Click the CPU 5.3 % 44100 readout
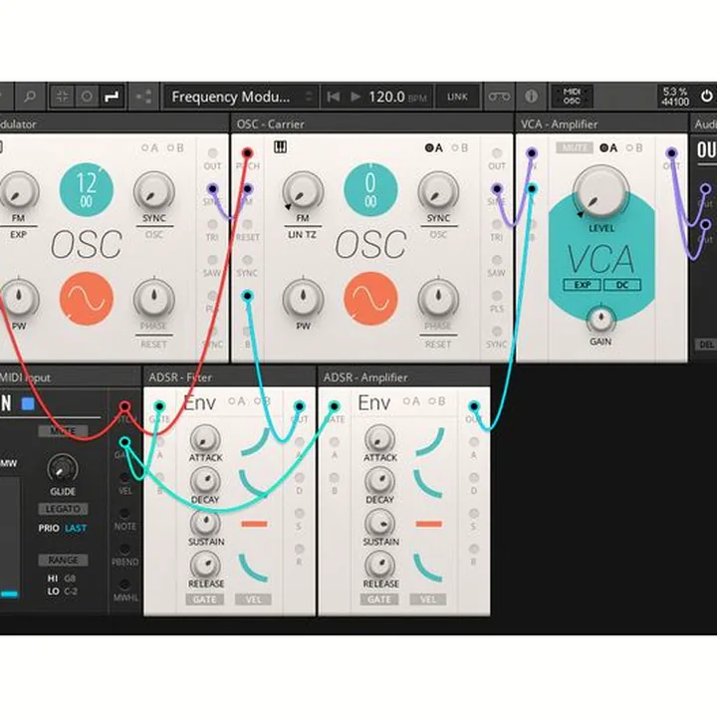 [675, 97]
